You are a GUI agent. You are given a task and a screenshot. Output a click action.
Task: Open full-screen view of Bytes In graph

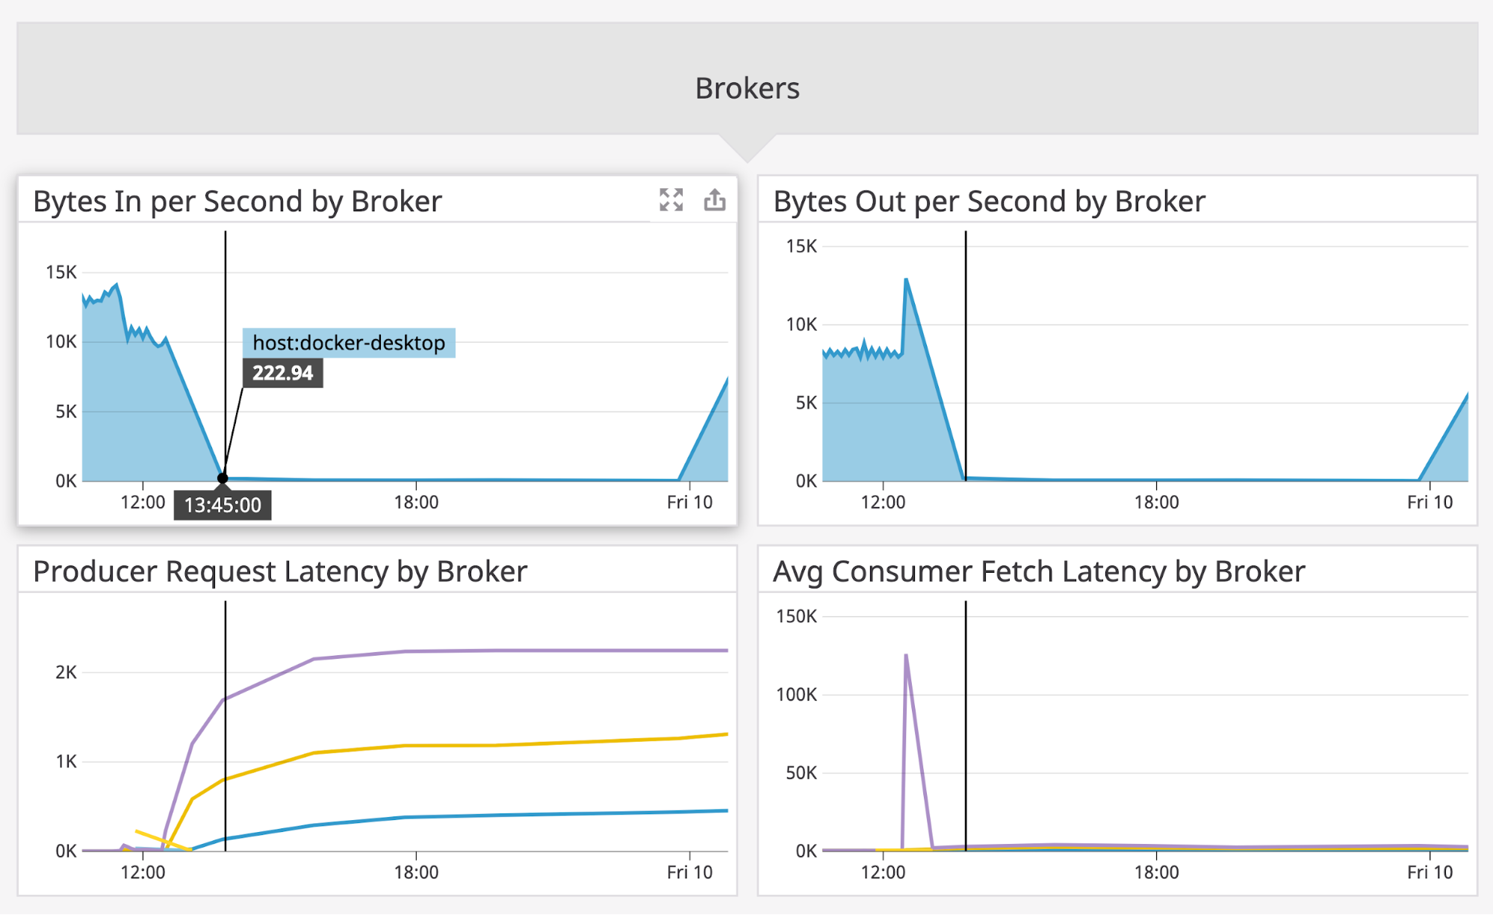(671, 200)
